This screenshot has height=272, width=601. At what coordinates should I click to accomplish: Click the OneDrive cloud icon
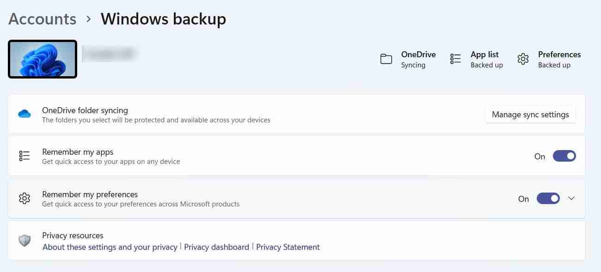tap(24, 113)
